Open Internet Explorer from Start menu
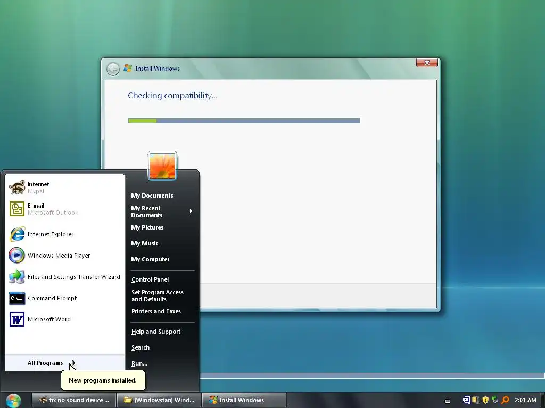Viewport: 545px width, 408px height. [x=65, y=234]
